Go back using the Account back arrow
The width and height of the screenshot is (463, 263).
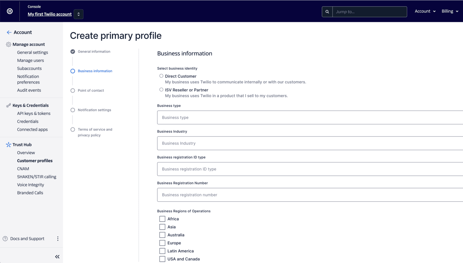9,32
